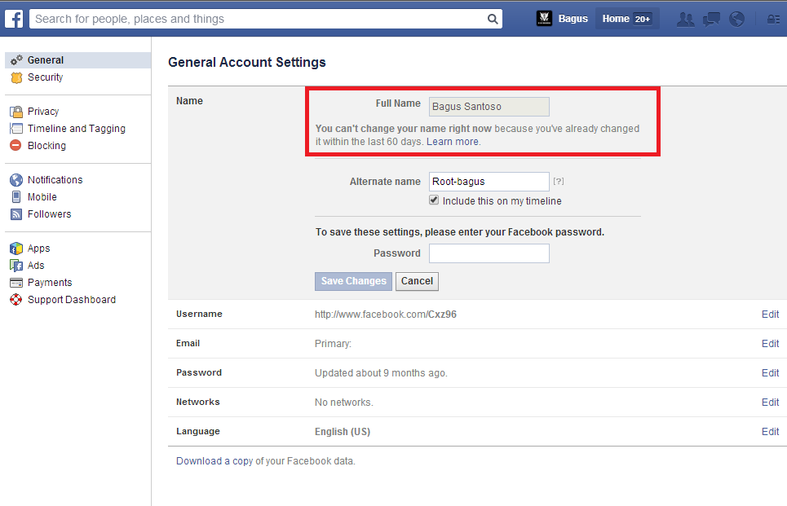This screenshot has width=787, height=506.
Task: Click the red Blocking icon
Action: click(16, 145)
